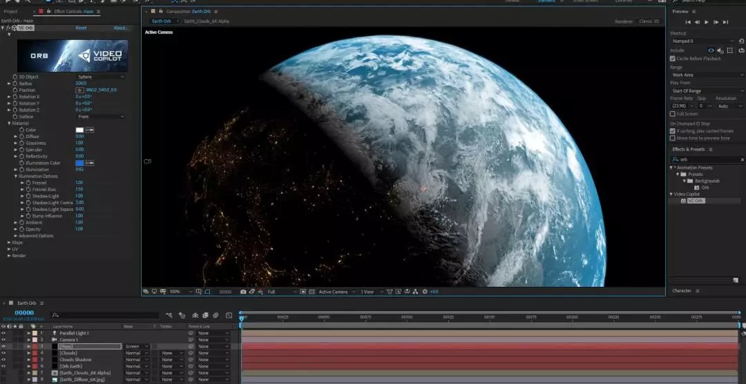Clear the orb search in Effects & Presets

coord(743,159)
